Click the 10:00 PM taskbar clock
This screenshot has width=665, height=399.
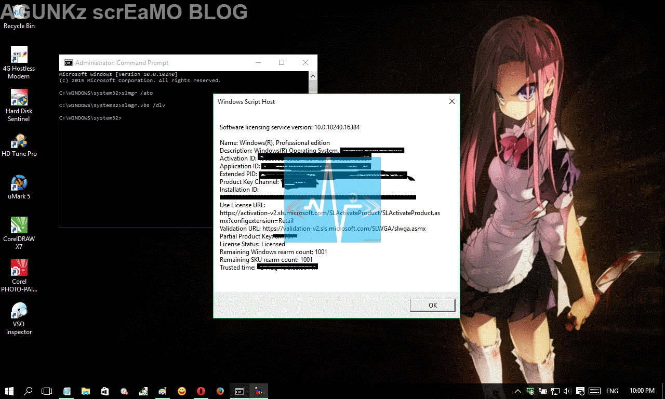click(x=642, y=391)
